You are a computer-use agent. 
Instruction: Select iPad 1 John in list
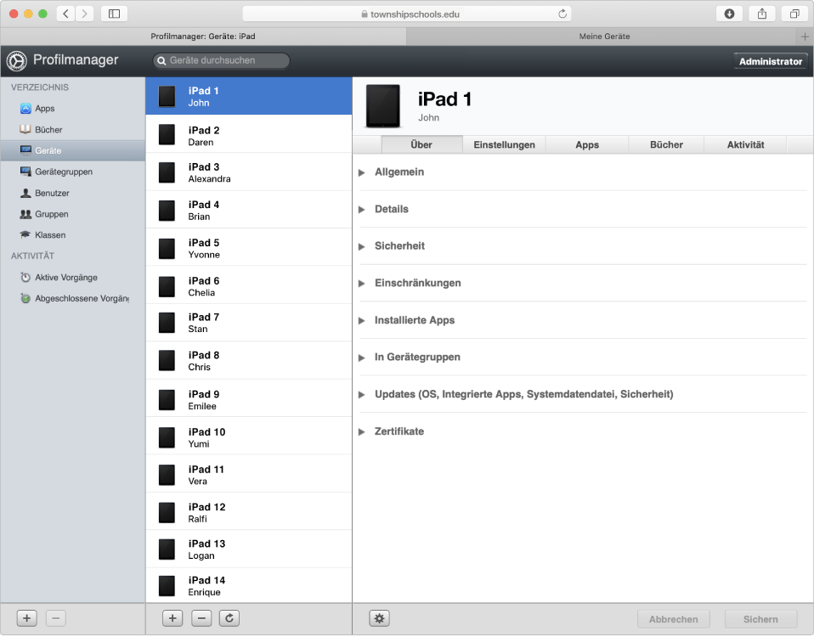click(x=249, y=97)
